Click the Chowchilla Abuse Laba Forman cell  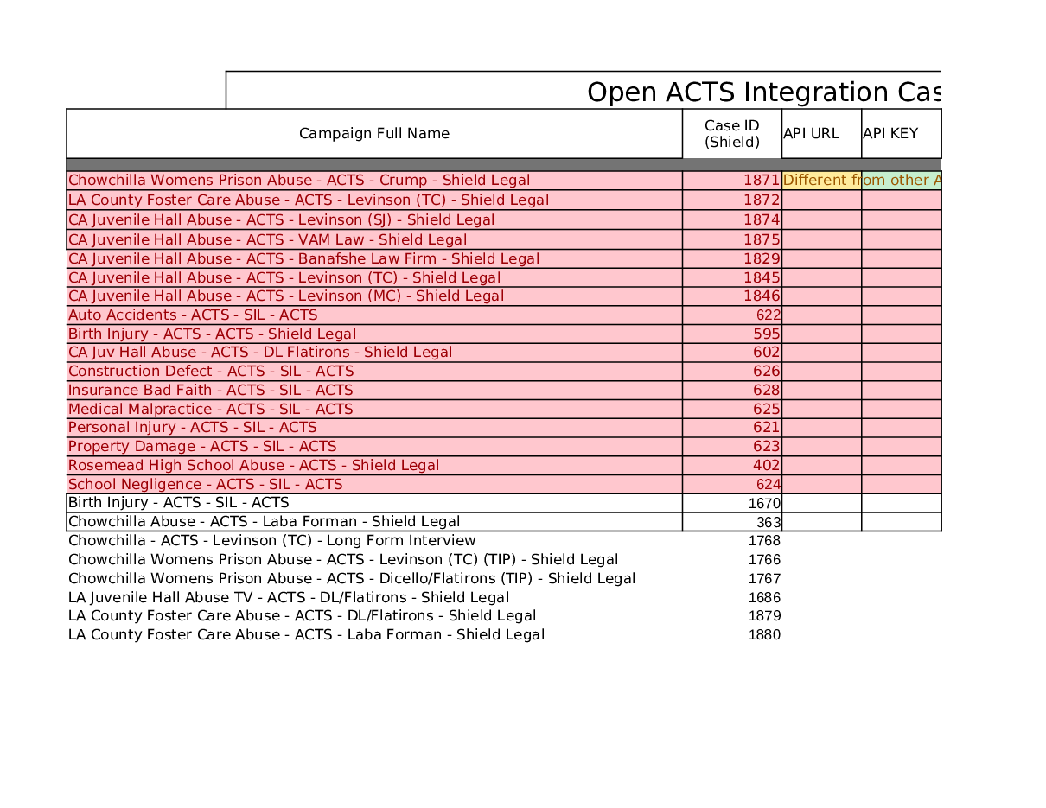tap(264, 522)
